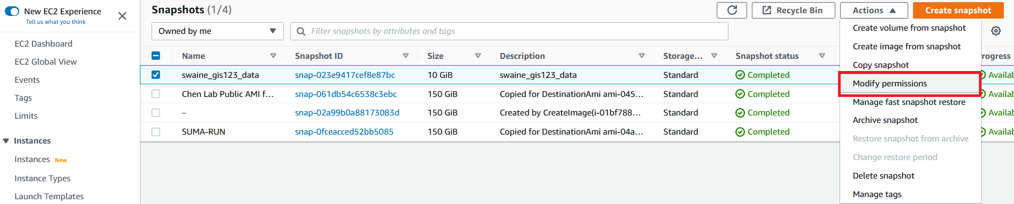Select Archive snapshot menu item
The height and width of the screenshot is (204, 1014).
tap(885, 120)
